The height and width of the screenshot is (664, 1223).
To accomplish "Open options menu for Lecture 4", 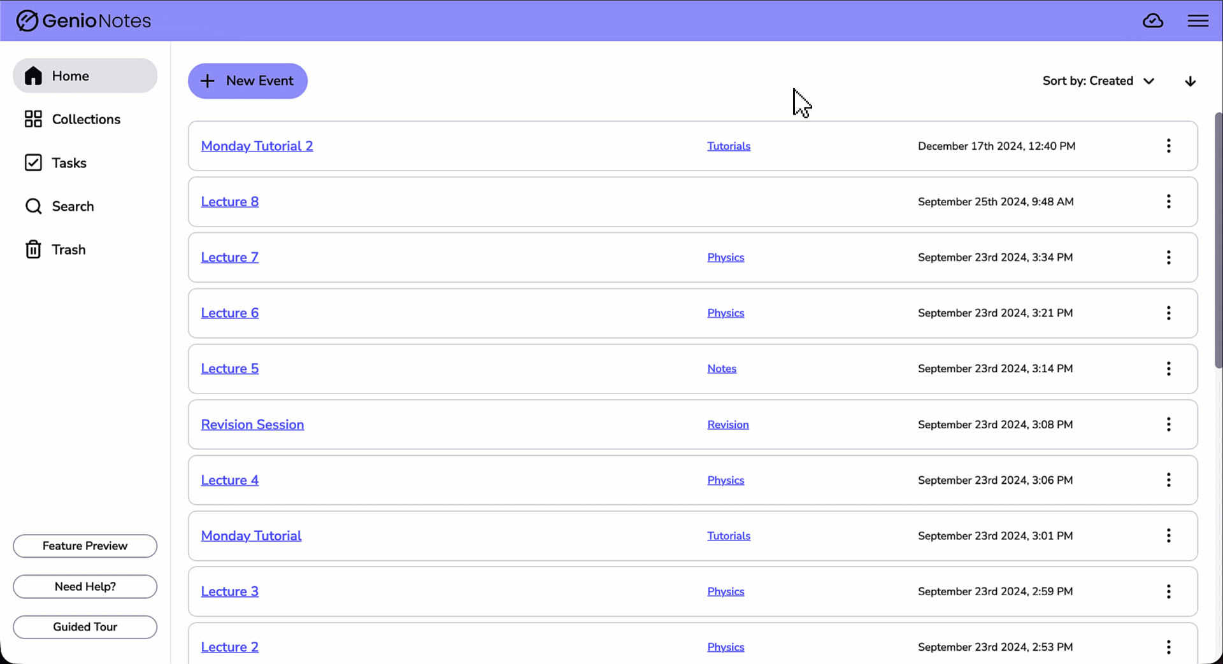I will [1169, 480].
